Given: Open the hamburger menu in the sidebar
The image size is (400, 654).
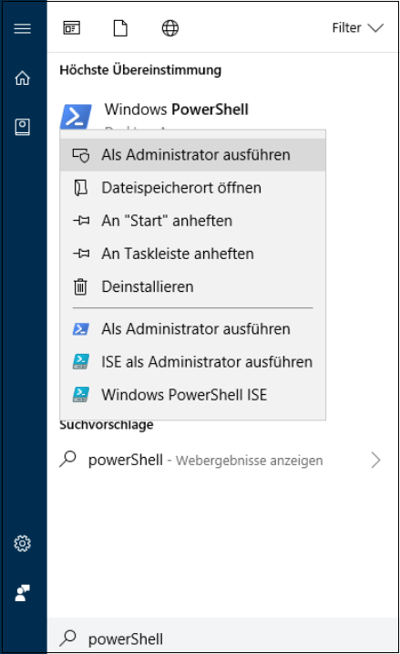Looking at the screenshot, I should tap(23, 28).
